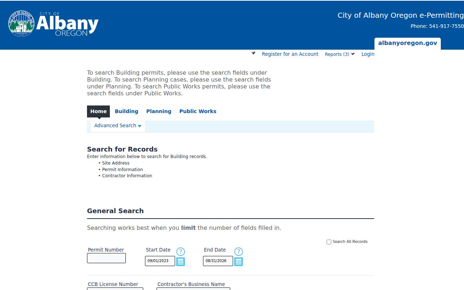Expand the Advanced Search dropdown
This screenshot has width=464, height=290.
tap(118, 126)
